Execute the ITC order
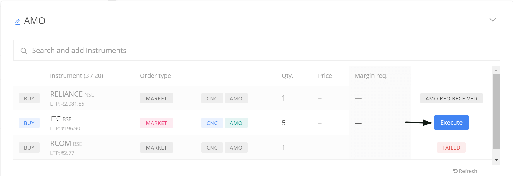Image resolution: width=513 pixels, height=176 pixels. click(x=451, y=122)
